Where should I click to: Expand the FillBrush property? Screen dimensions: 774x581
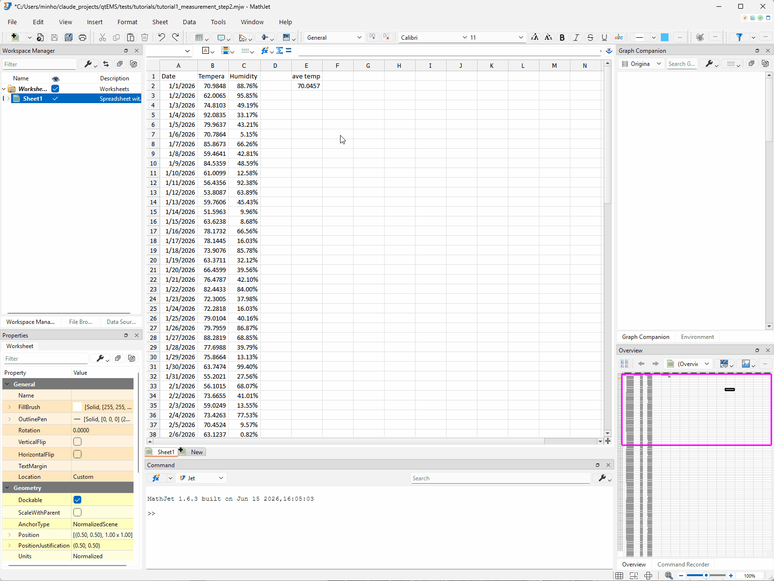9,407
